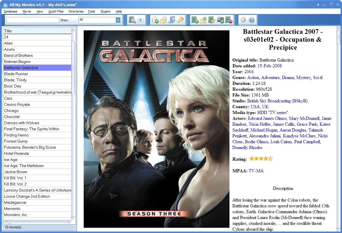
Task: Open database folder icon
Action: pos(163,20)
